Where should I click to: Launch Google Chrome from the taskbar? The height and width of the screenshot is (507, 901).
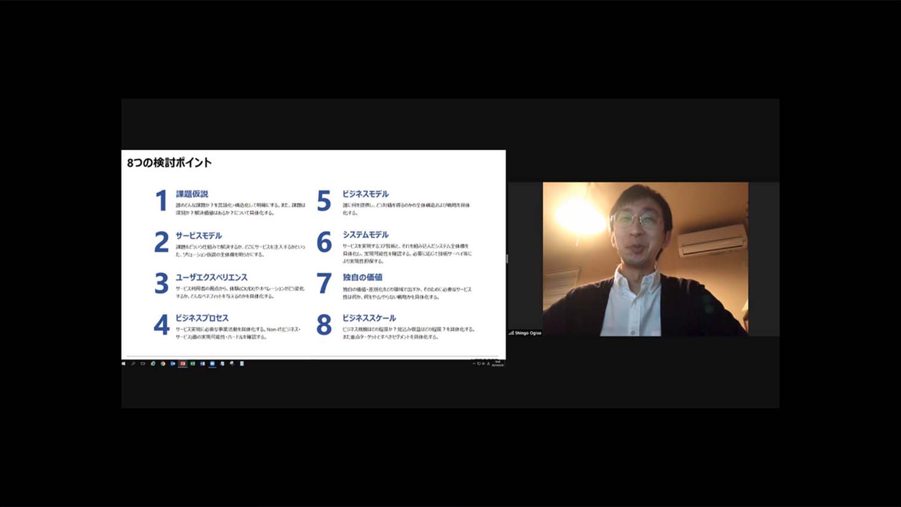[163, 363]
